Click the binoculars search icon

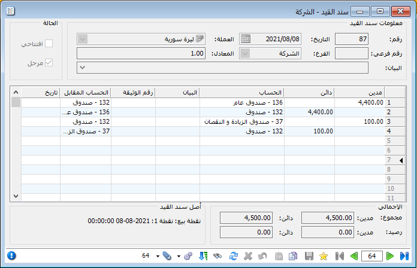click(217, 256)
